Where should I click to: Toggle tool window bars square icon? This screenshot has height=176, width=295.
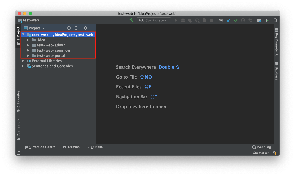pos(19,153)
